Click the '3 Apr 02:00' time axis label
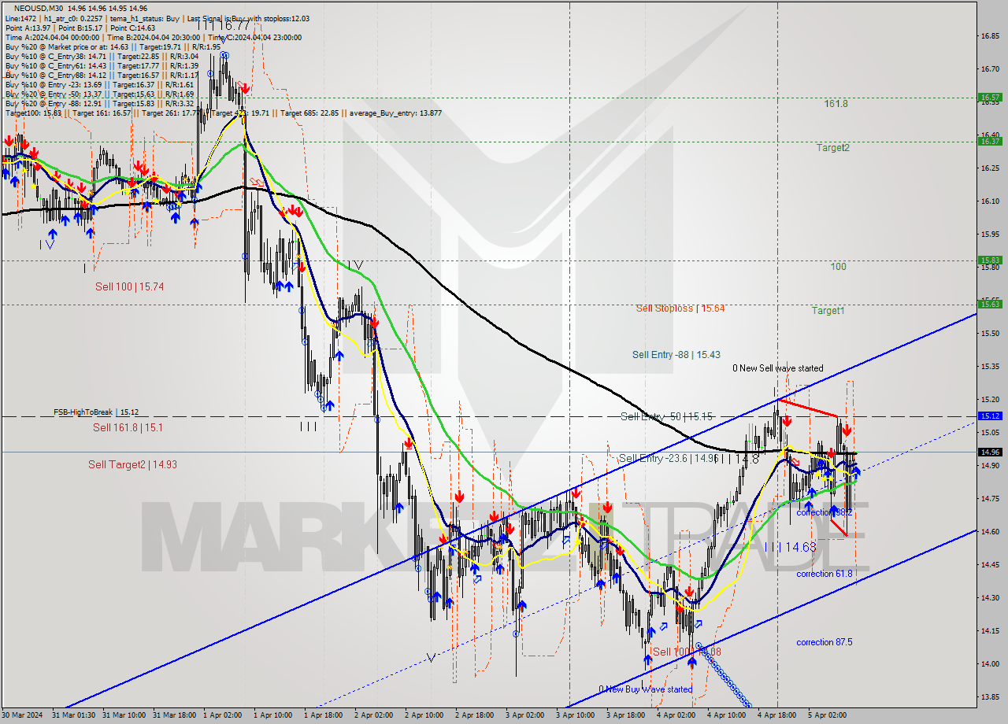Viewport: 1008px width, 724px height. pyautogui.click(x=525, y=715)
